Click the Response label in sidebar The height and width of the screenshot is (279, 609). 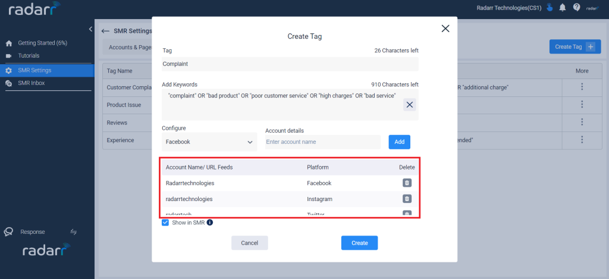click(33, 232)
